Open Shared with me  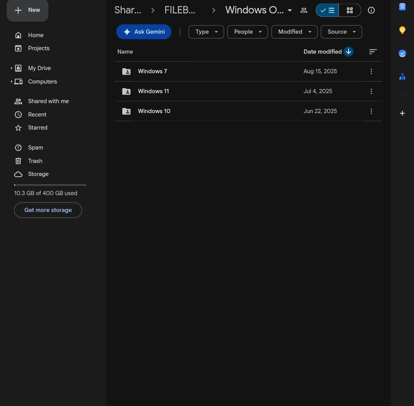48,101
